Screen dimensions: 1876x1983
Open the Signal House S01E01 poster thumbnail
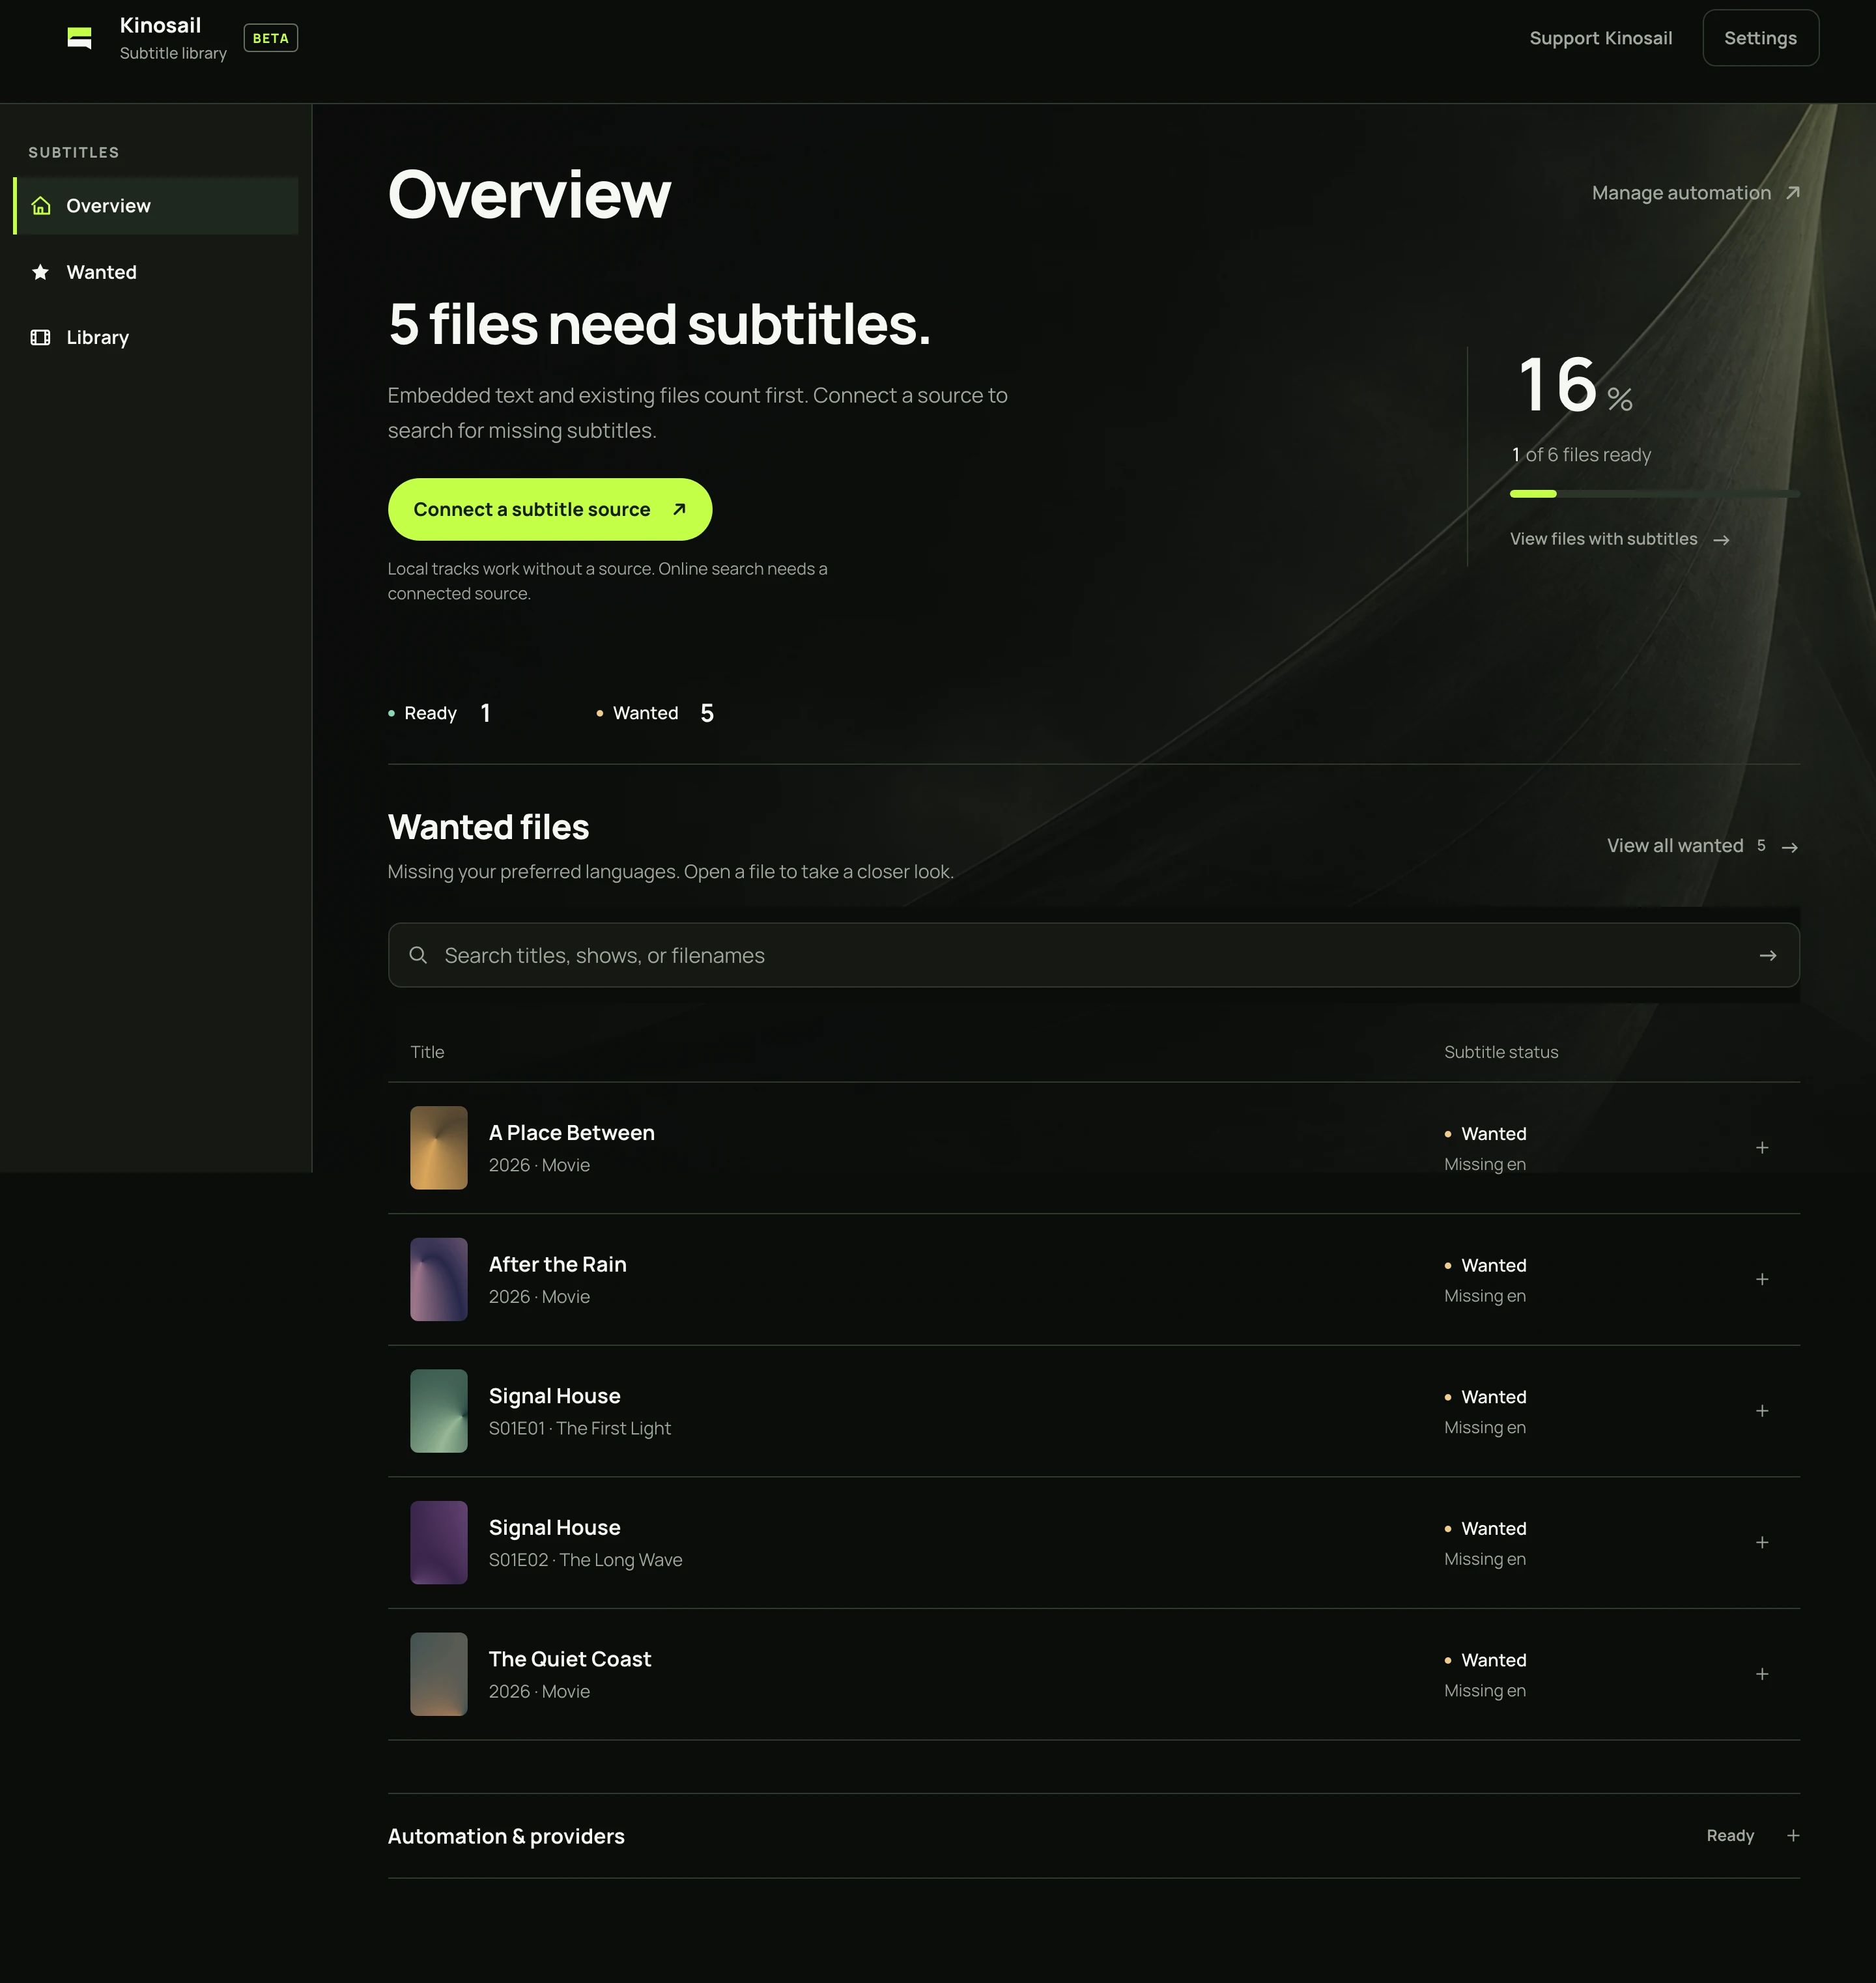click(439, 1411)
